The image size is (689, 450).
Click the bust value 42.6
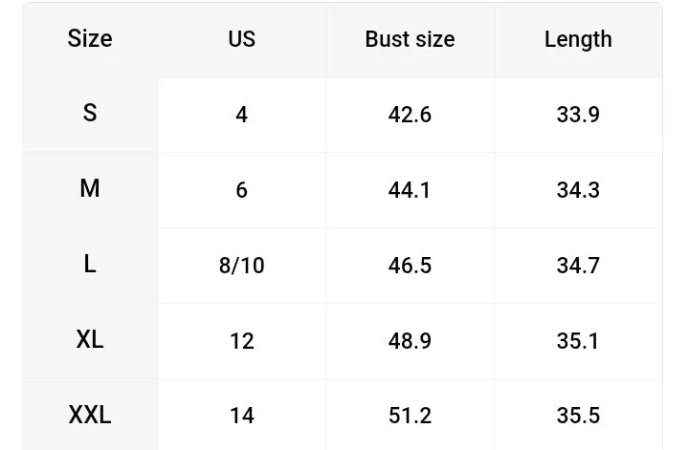[410, 115]
